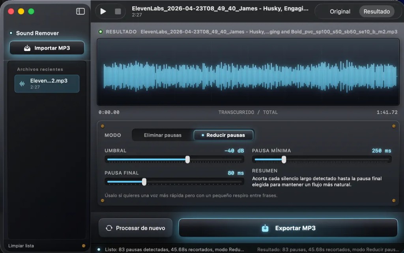
Task: Select the Eliminar pausas mode
Action: (163, 135)
